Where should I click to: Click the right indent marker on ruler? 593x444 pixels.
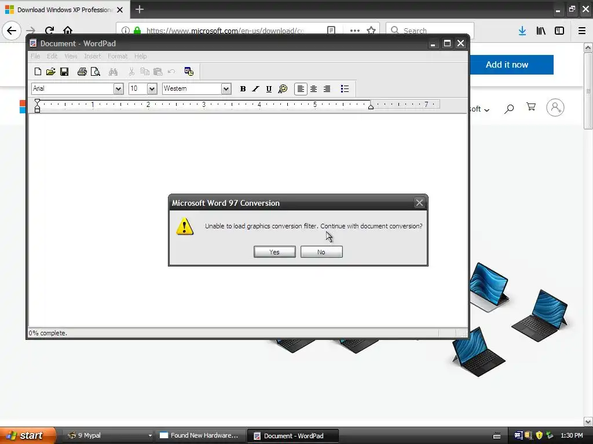tap(371, 106)
